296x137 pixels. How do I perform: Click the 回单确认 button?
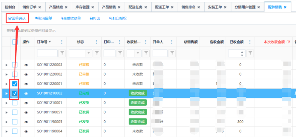[x=17, y=18]
